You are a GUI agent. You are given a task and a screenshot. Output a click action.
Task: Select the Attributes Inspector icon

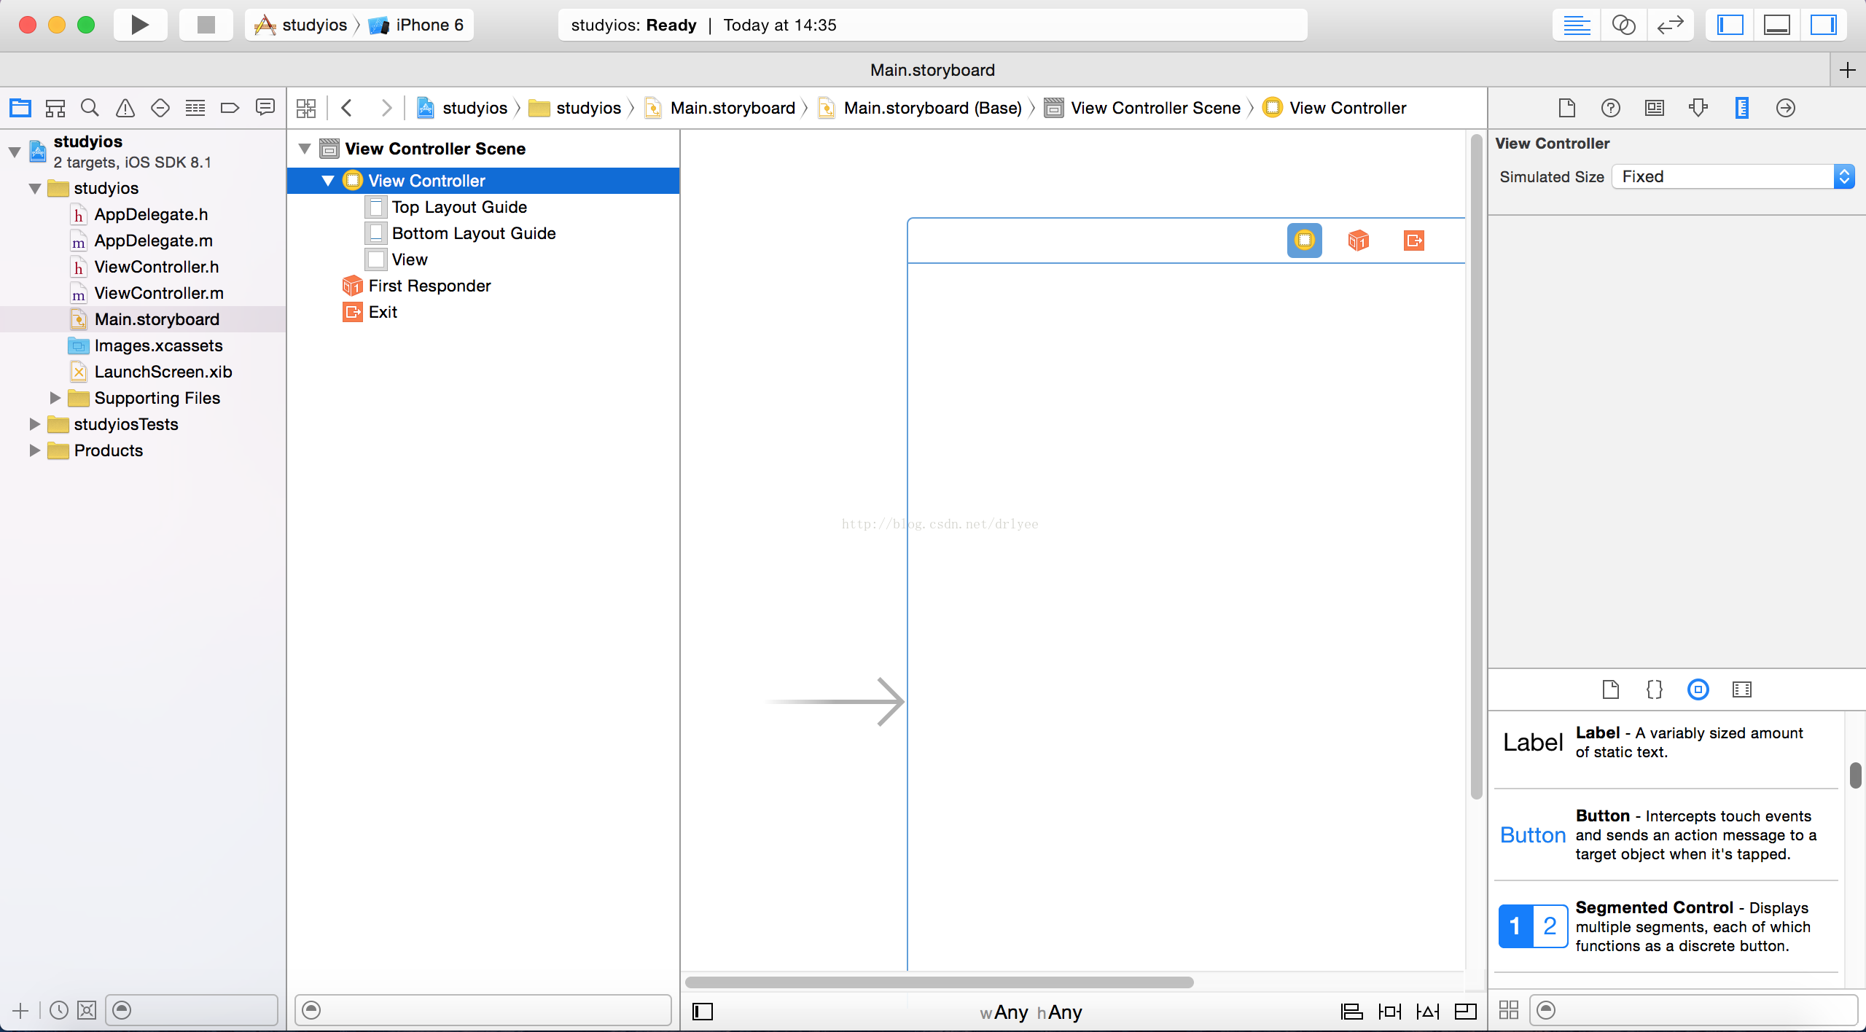point(1697,108)
